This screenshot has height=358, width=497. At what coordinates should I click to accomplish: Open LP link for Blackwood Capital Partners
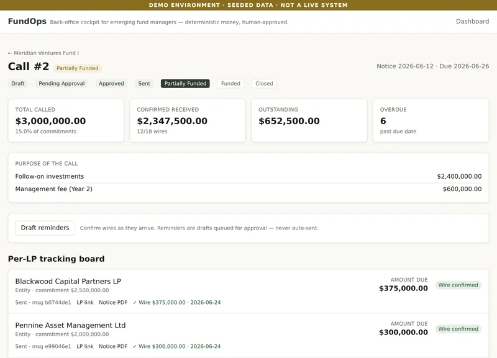pos(85,302)
